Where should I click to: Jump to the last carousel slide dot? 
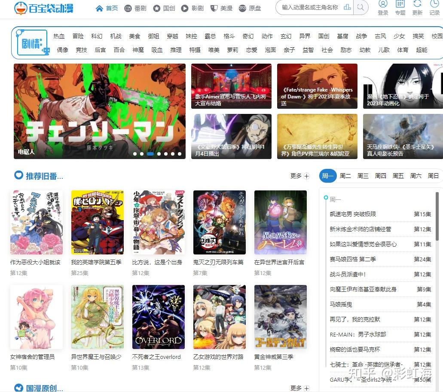tap(180, 154)
